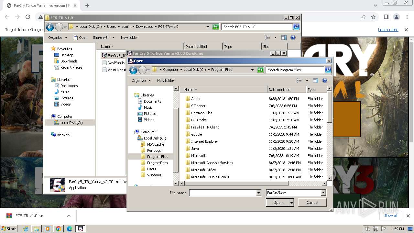Select the Windows folder in the tree
The image size is (414, 233).
[154, 175]
